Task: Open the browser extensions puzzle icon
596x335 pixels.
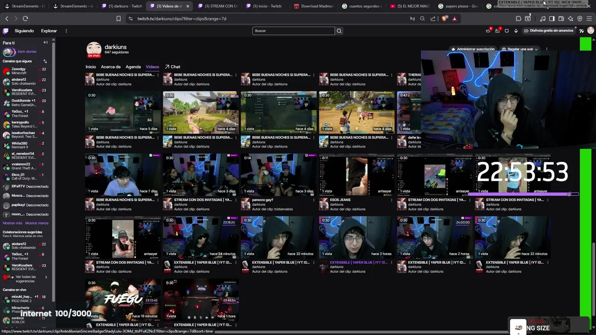Action: (518, 19)
